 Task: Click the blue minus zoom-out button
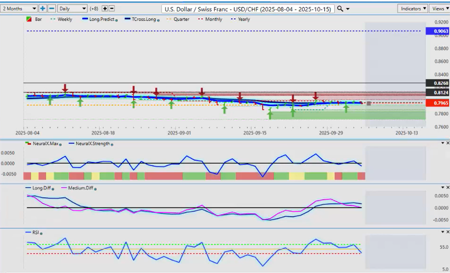click(52, 9)
